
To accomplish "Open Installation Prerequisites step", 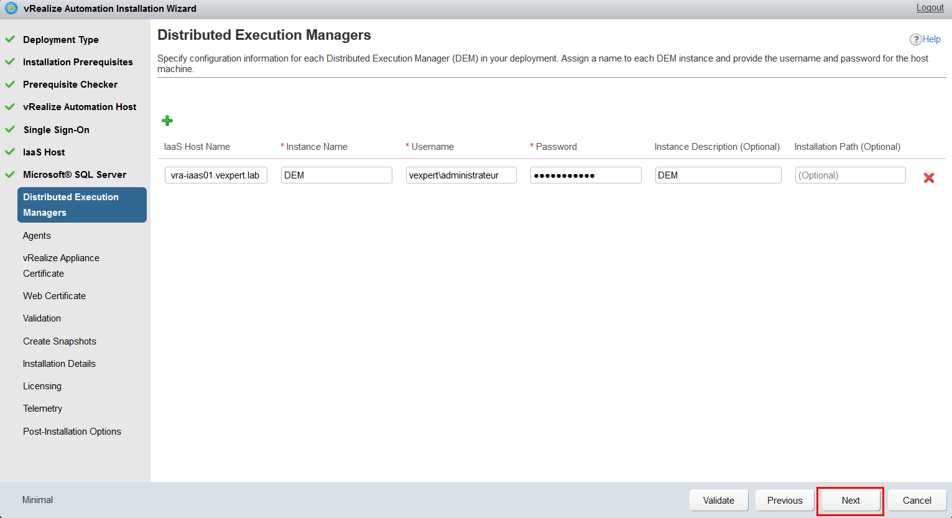I will click(78, 62).
